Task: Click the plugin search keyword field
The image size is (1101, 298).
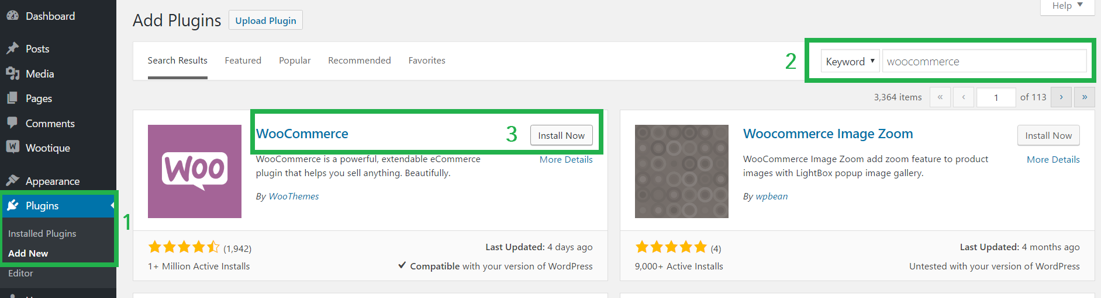Action: [x=985, y=61]
